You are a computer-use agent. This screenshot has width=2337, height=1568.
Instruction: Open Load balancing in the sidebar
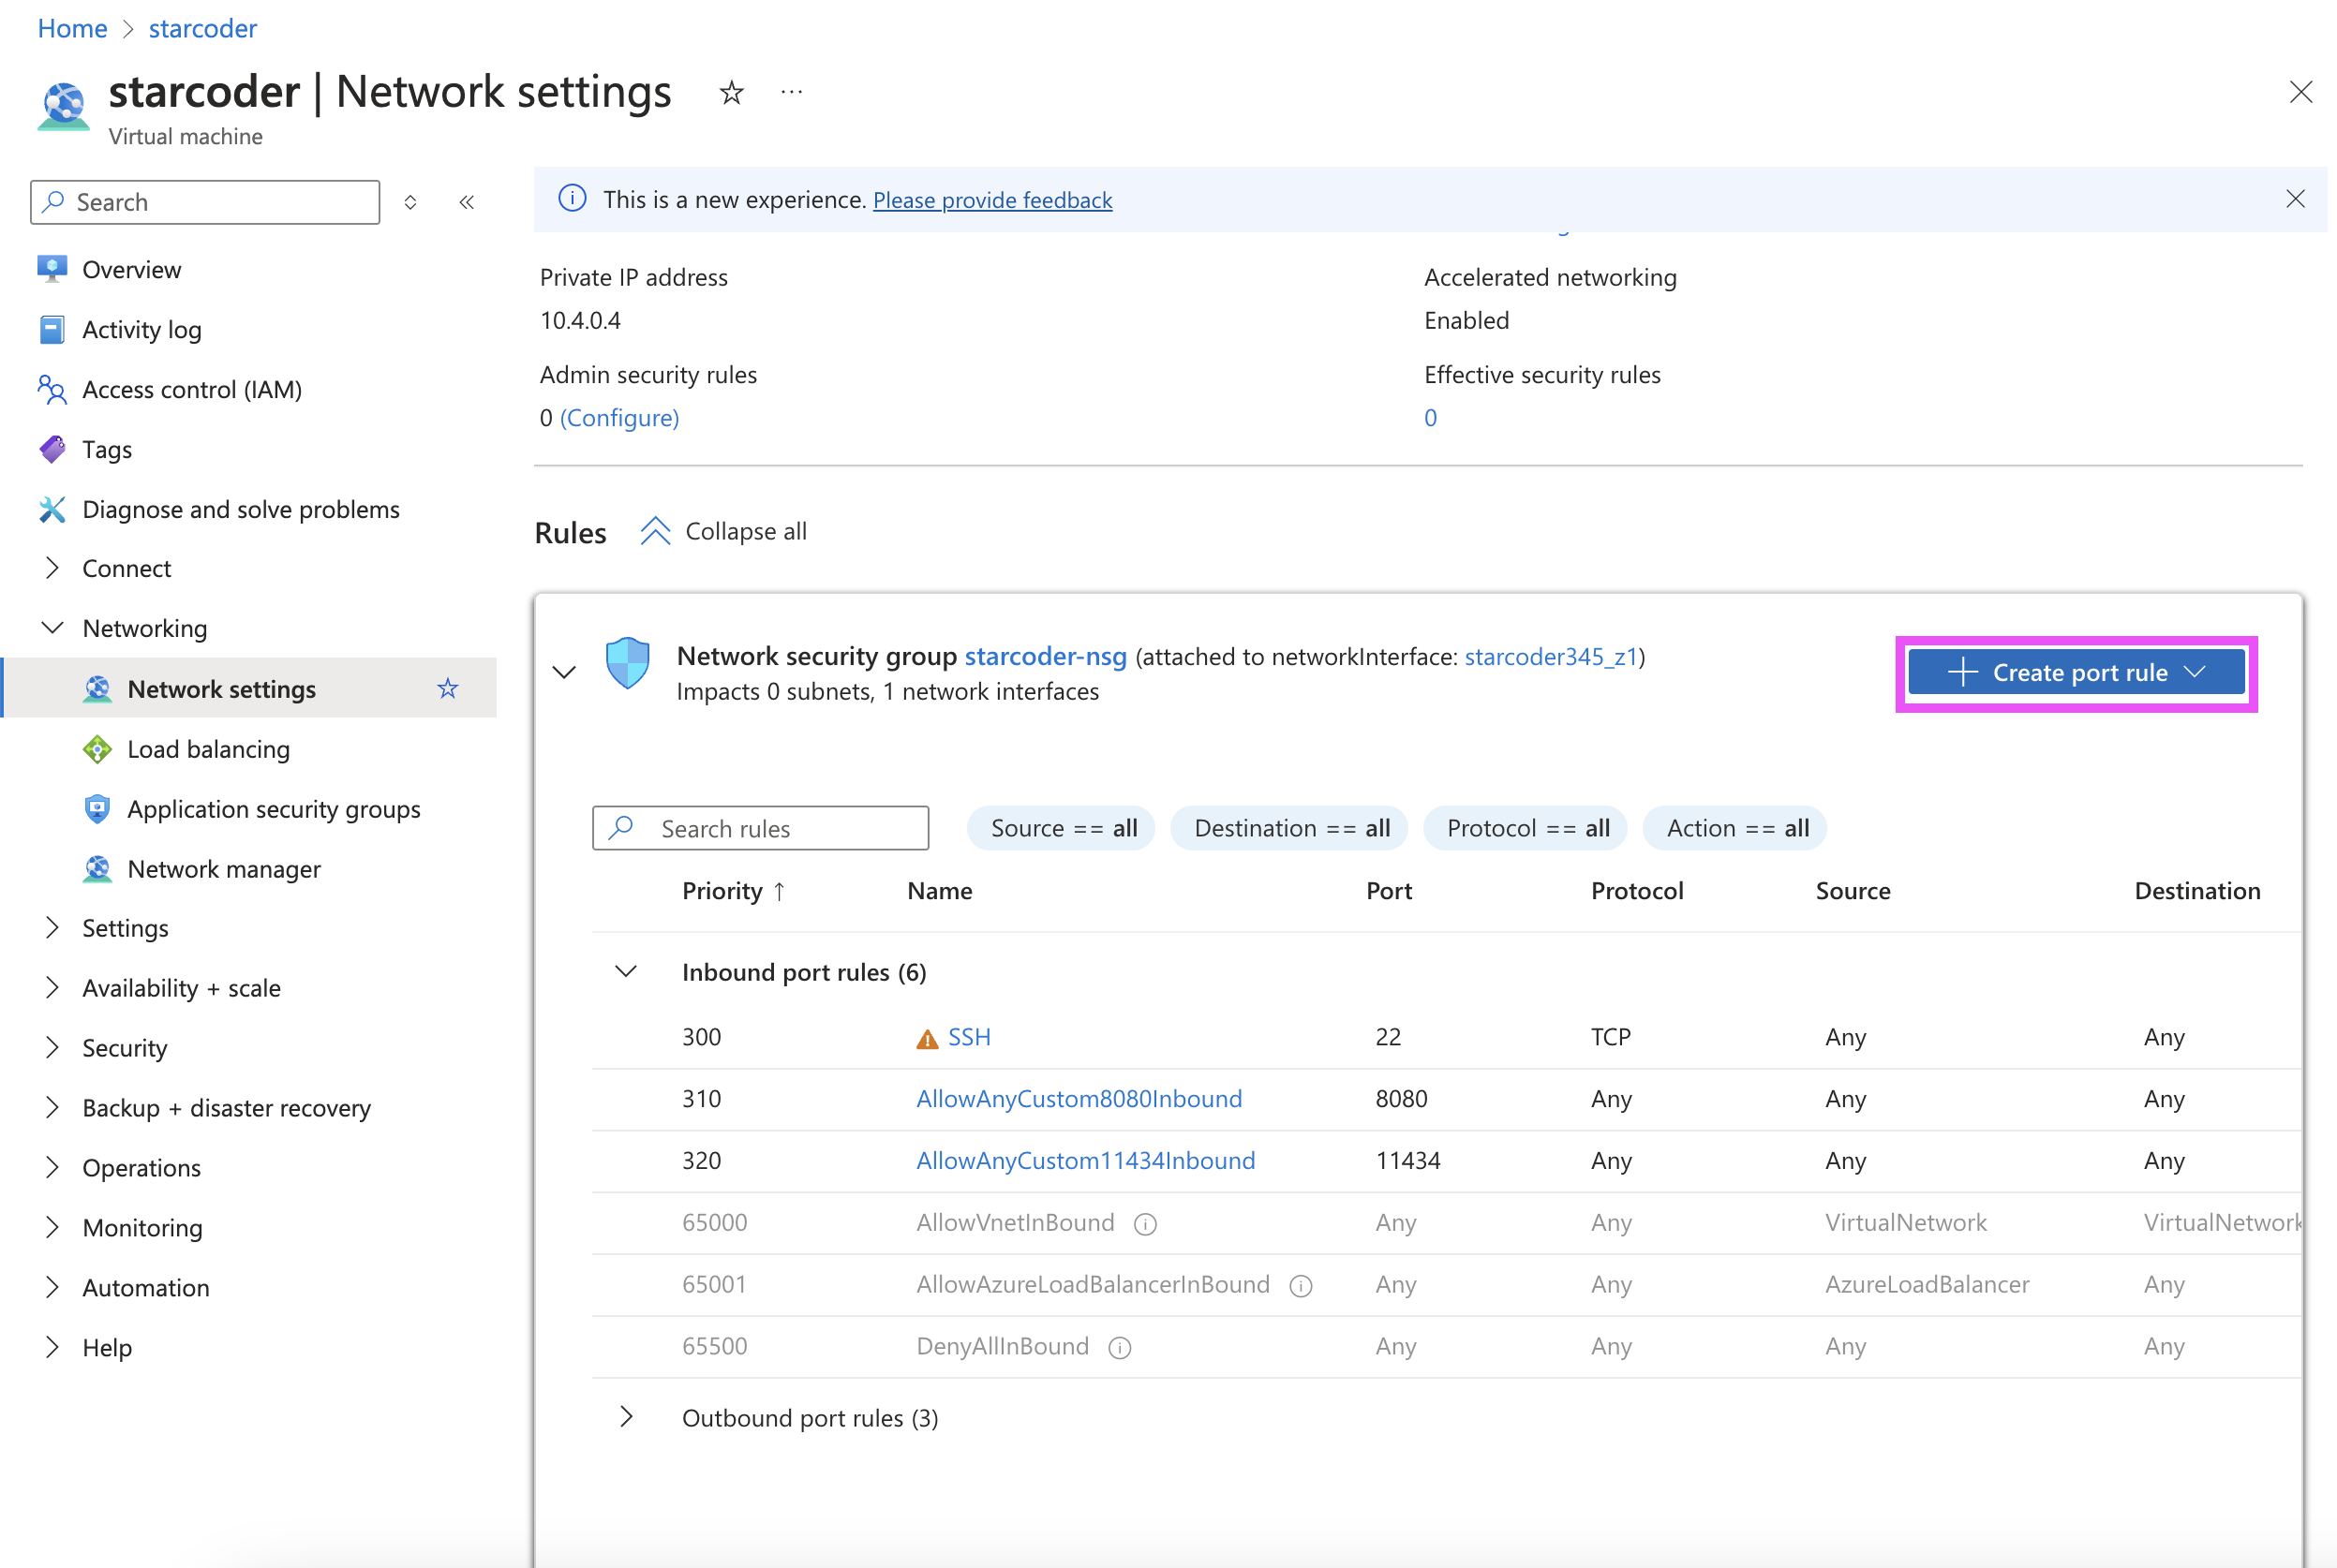208,749
